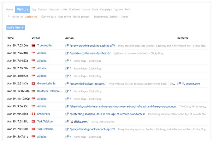Switch to the Visitor log sub-tab
The height and width of the screenshot is (142, 213).
pyautogui.click(x=17, y=17)
